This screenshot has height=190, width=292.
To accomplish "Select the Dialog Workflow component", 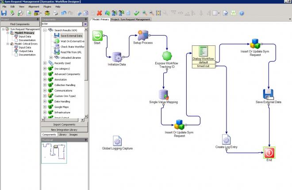I will point(204,53).
